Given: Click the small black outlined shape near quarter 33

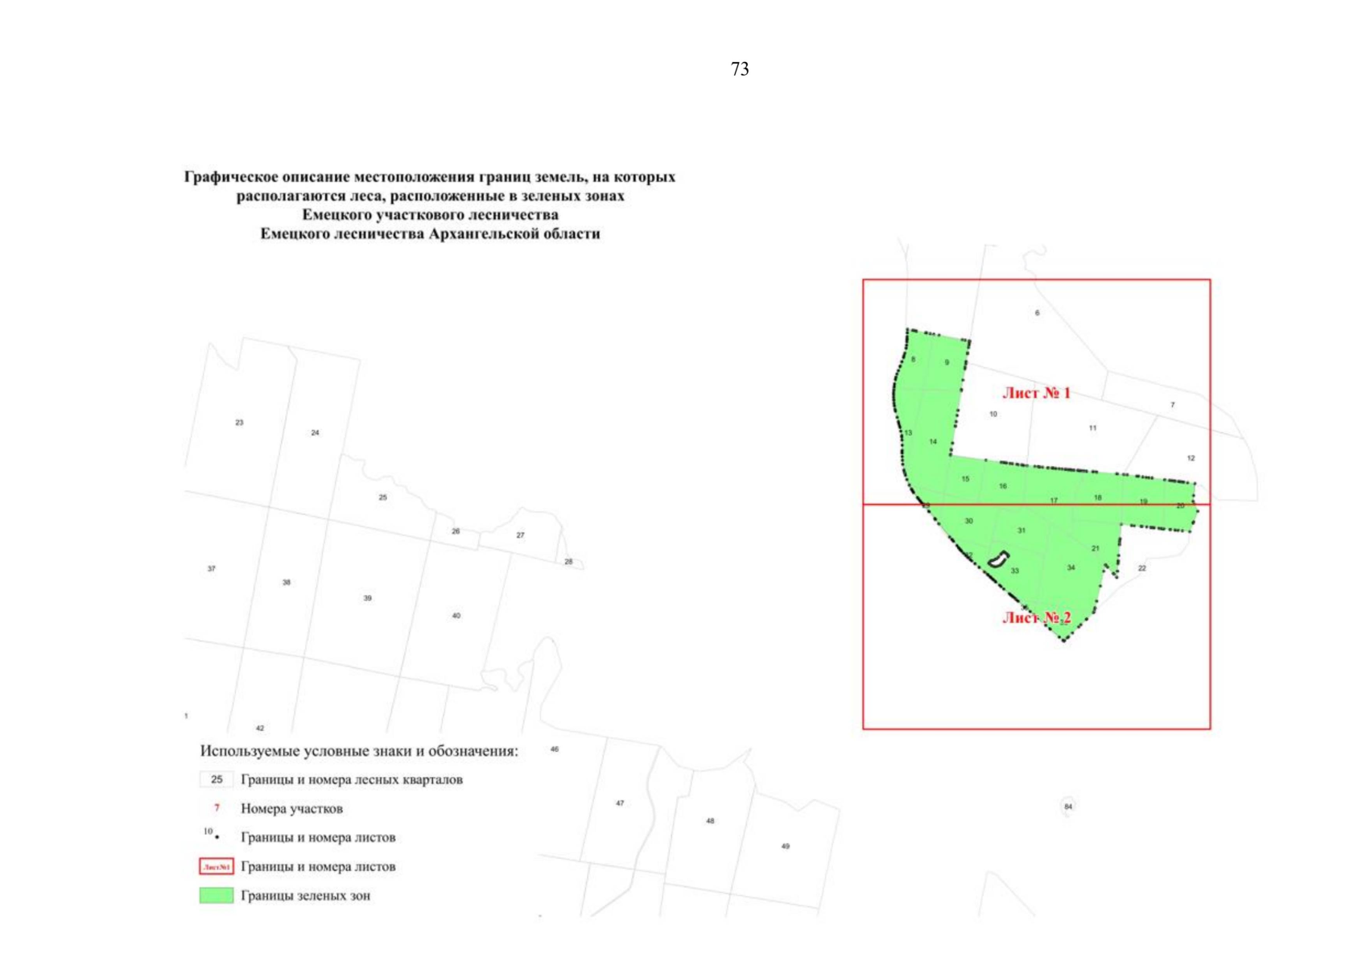Looking at the screenshot, I should (x=997, y=559).
